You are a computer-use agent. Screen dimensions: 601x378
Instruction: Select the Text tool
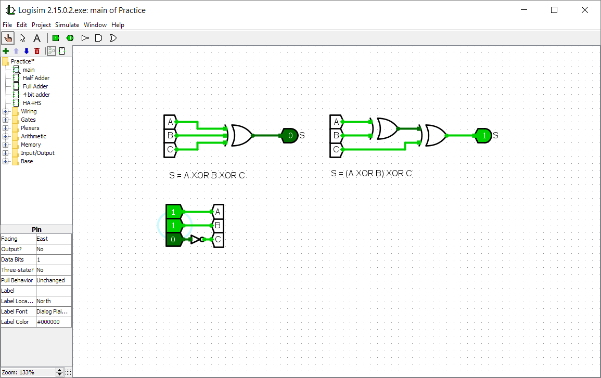tap(37, 37)
